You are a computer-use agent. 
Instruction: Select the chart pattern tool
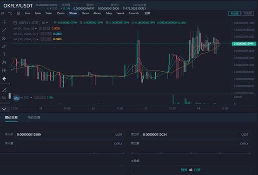(x=4, y=62)
